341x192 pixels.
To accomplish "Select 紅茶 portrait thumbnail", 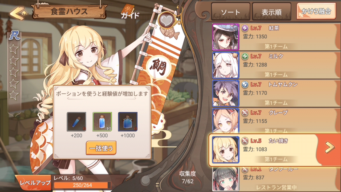I will click(x=226, y=37).
